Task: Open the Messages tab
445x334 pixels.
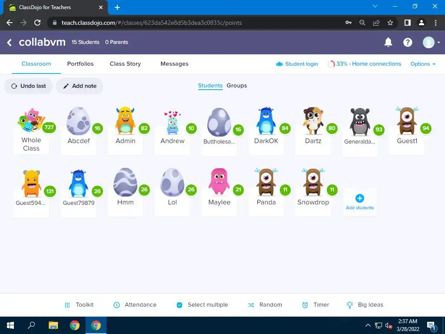Action: [174, 64]
